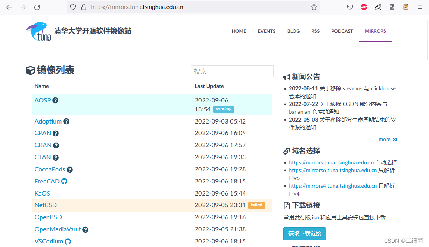This screenshot has height=247, width=429.
Task: Open the BLOG nav item
Action: tap(293, 31)
